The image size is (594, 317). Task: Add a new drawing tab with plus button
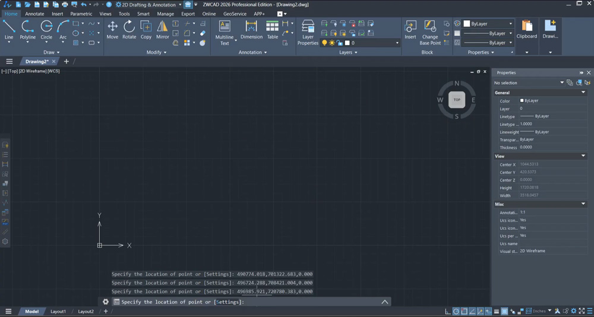point(67,61)
